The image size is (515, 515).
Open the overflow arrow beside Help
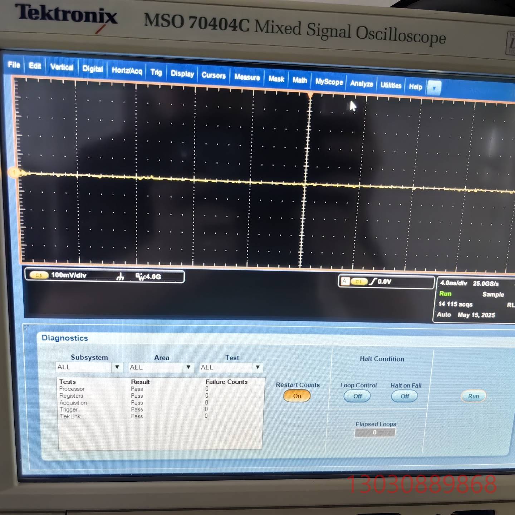pos(435,87)
